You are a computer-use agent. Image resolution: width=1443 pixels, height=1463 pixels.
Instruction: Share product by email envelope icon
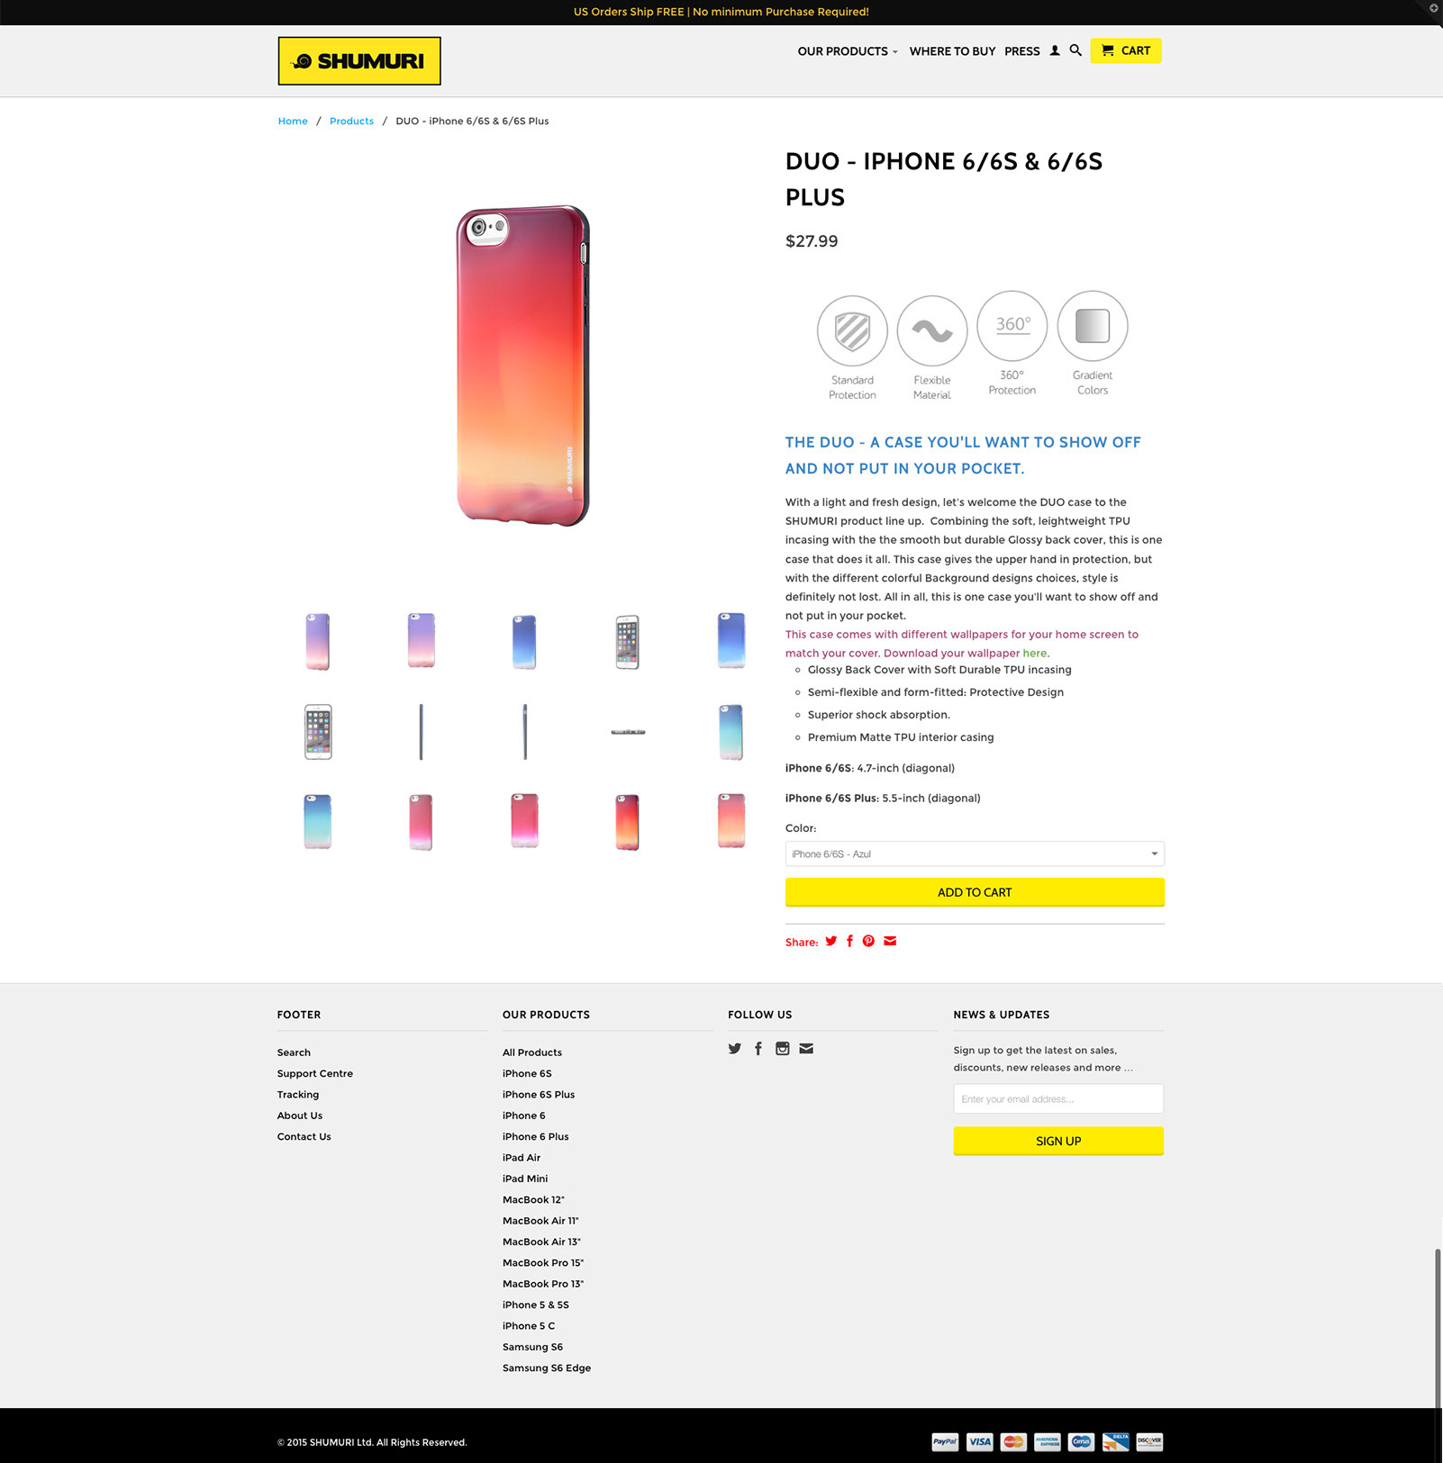(x=890, y=941)
